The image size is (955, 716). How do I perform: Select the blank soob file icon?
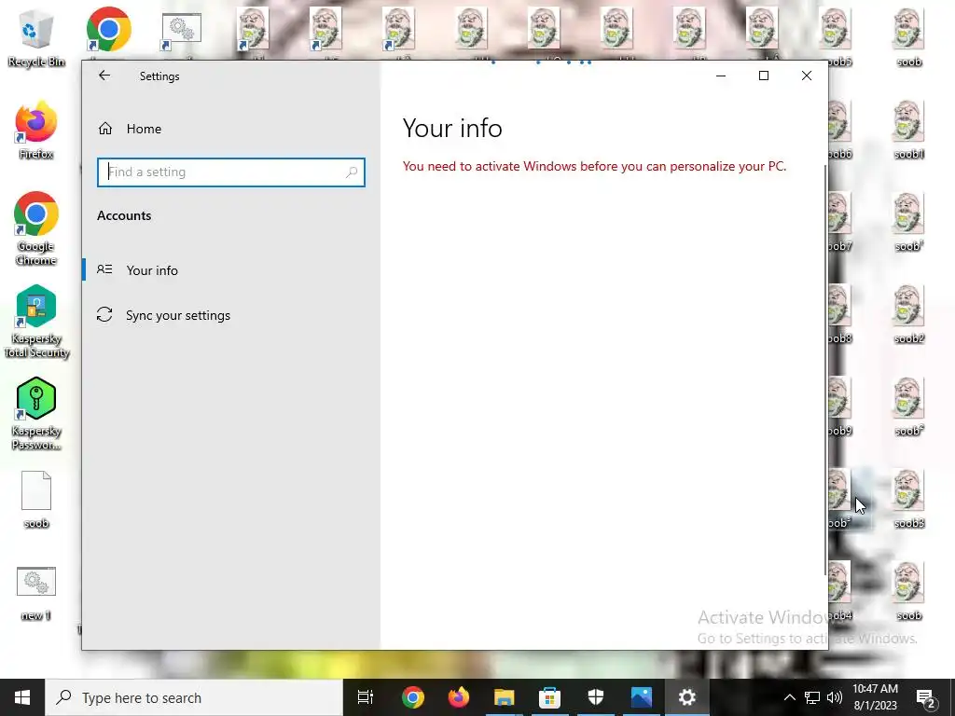tap(36, 500)
